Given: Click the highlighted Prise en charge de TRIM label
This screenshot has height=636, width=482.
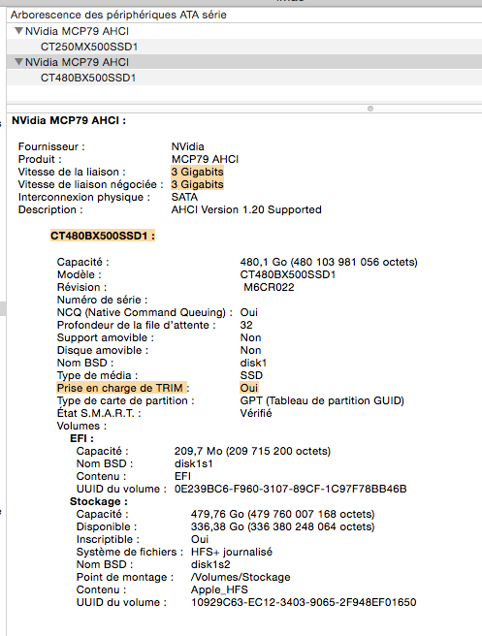Looking at the screenshot, I should coord(123,388).
